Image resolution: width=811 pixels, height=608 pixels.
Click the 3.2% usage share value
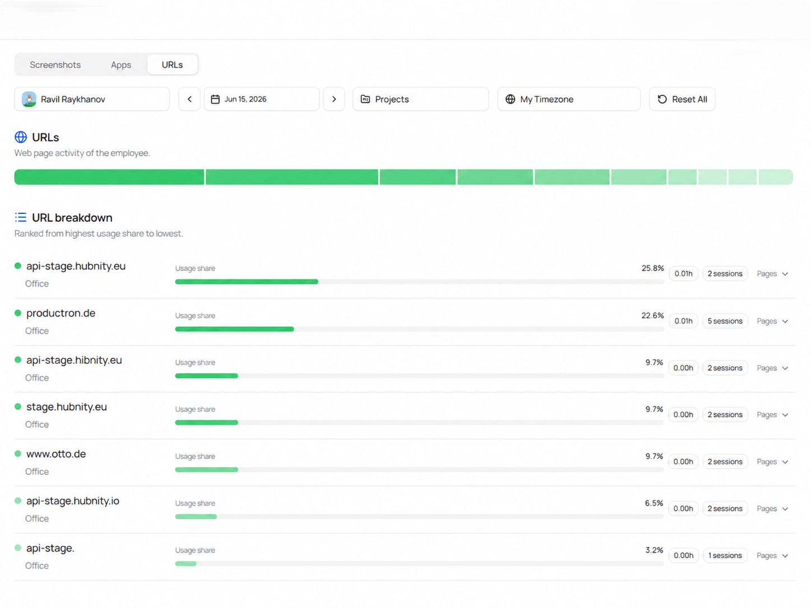(x=654, y=550)
